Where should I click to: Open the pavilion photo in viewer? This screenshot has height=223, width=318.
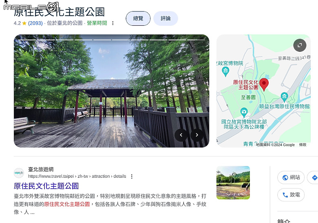[x=111, y=91]
